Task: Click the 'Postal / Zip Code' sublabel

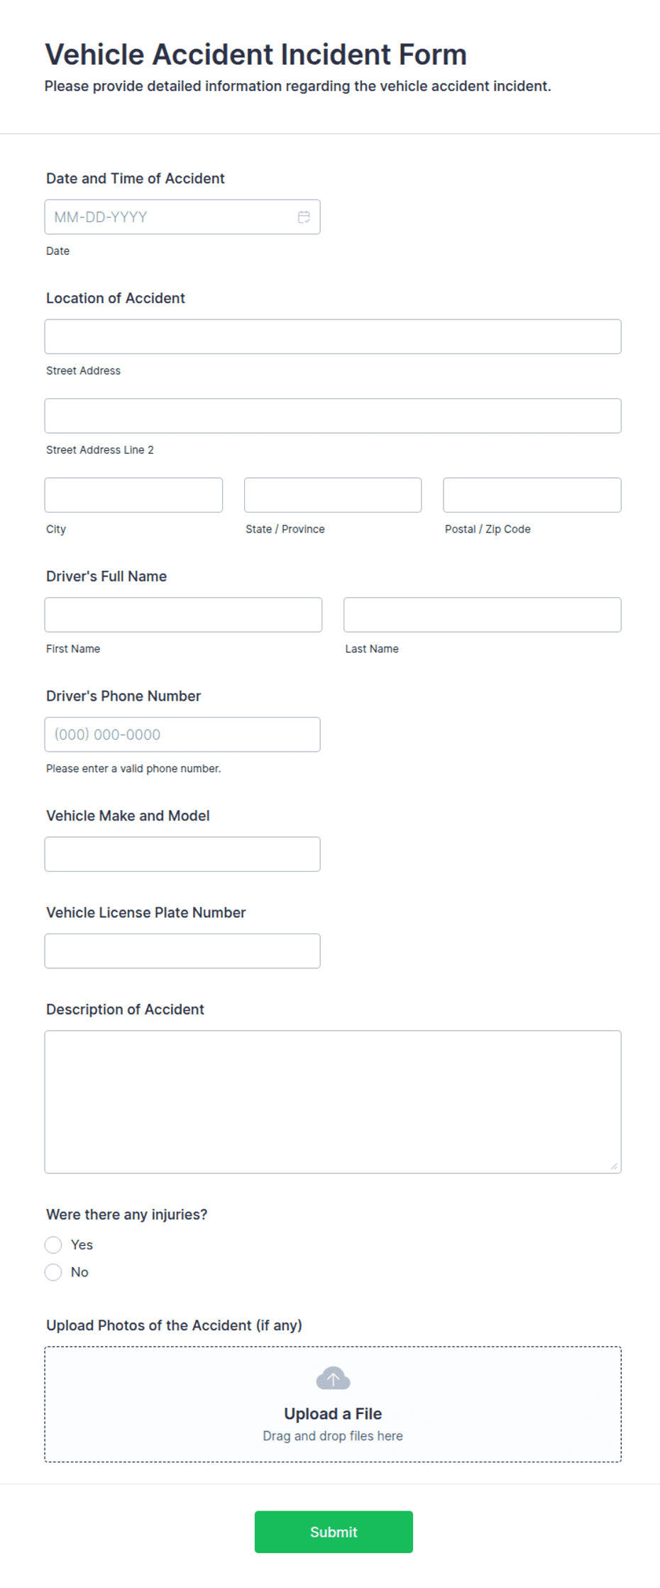Action: pos(488,530)
